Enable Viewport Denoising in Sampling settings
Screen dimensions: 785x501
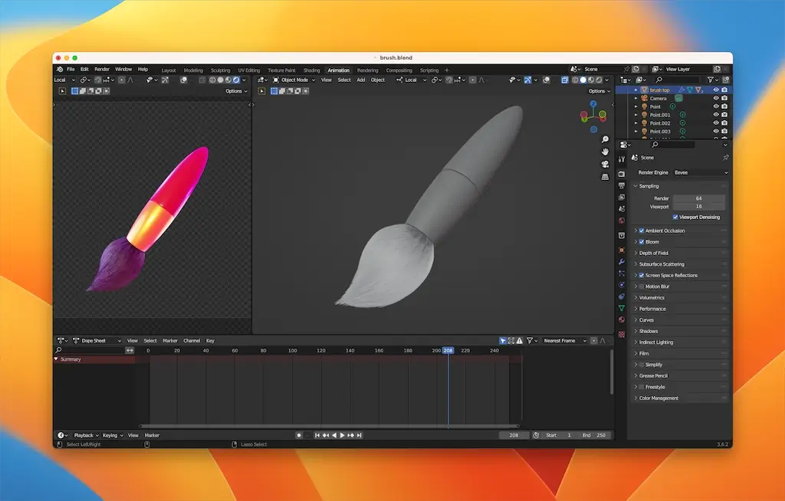675,217
